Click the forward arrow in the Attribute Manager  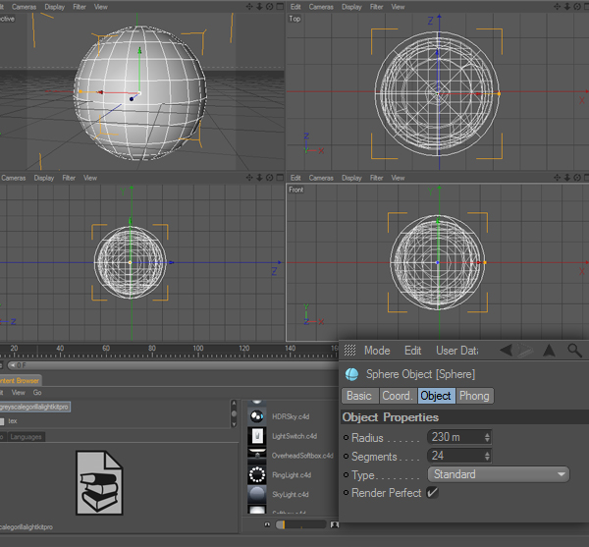click(x=525, y=351)
